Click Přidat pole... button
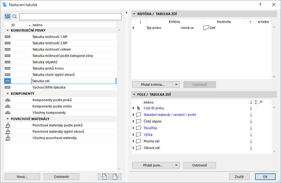This screenshot has width=281, height=183. [x=153, y=165]
